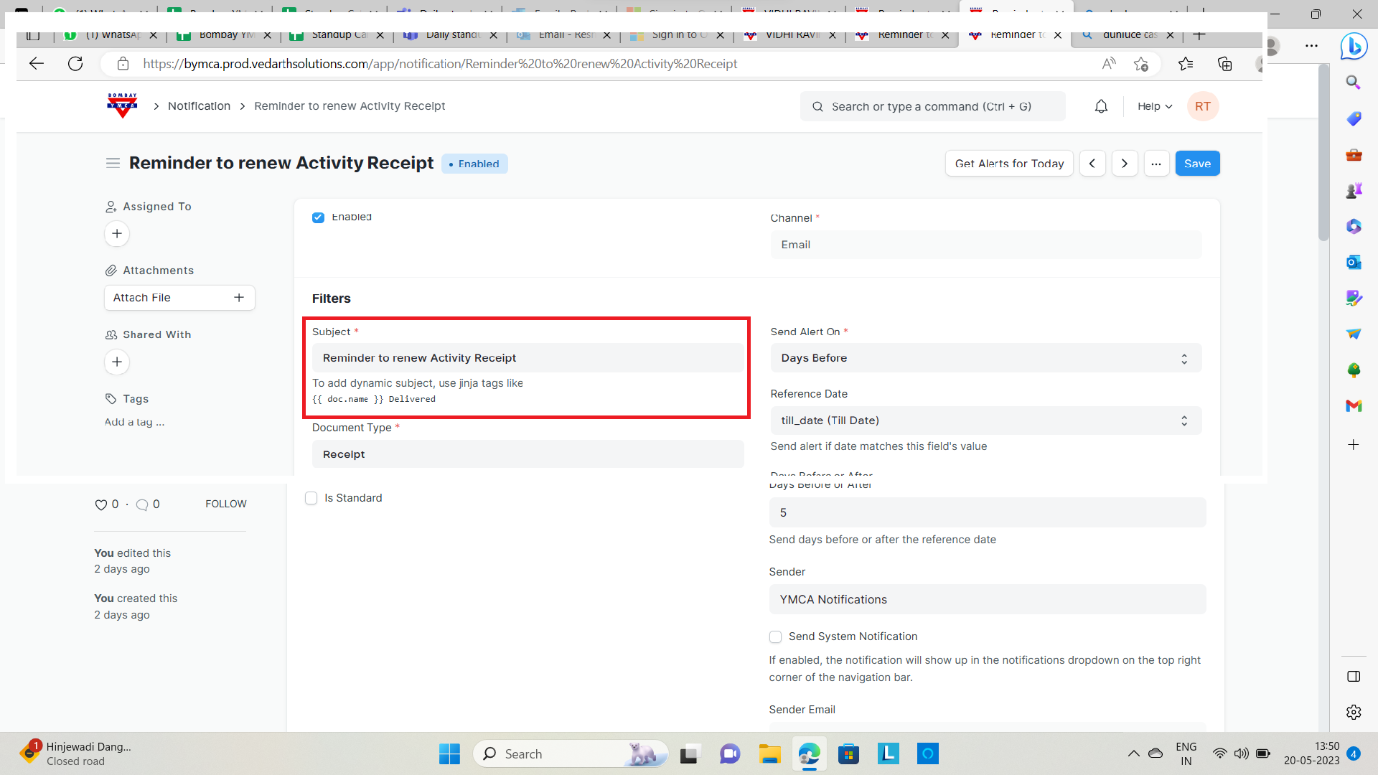
Task: Click Get Alerts for Today button
Action: 1009,164
